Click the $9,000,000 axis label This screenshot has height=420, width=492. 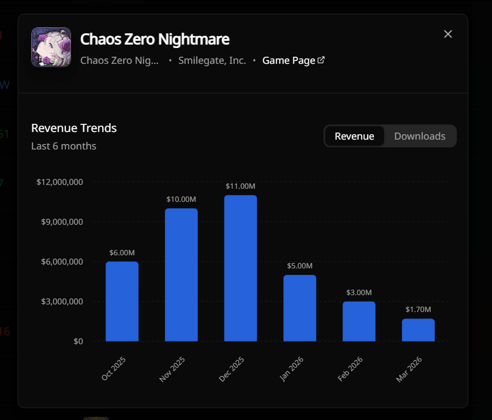(62, 222)
